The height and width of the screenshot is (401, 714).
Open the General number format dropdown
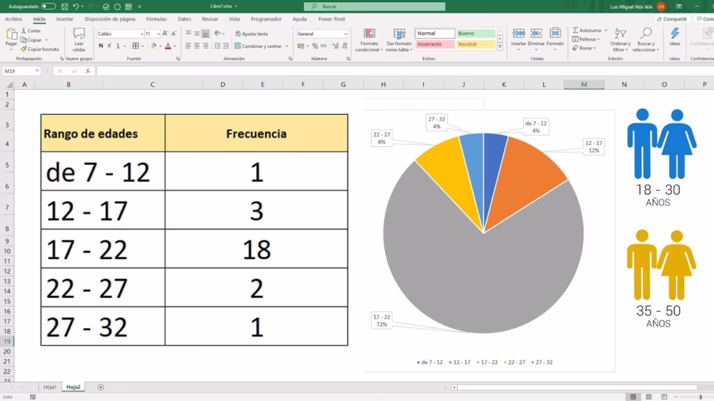coord(345,33)
